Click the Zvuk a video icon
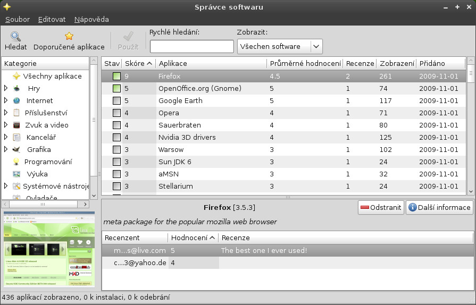The image size is (476, 305). pyautogui.click(x=16, y=125)
